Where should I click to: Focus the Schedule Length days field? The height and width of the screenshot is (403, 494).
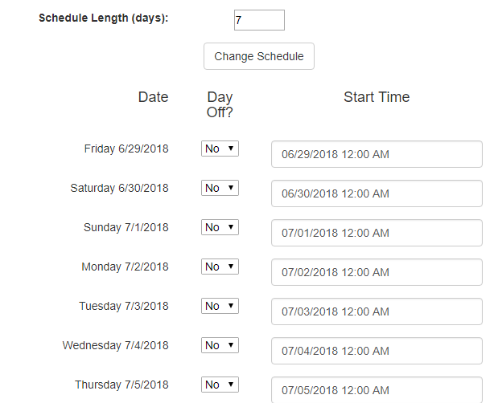[259, 20]
